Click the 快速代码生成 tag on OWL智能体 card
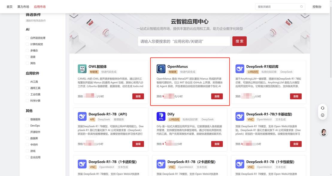 (x=109, y=72)
